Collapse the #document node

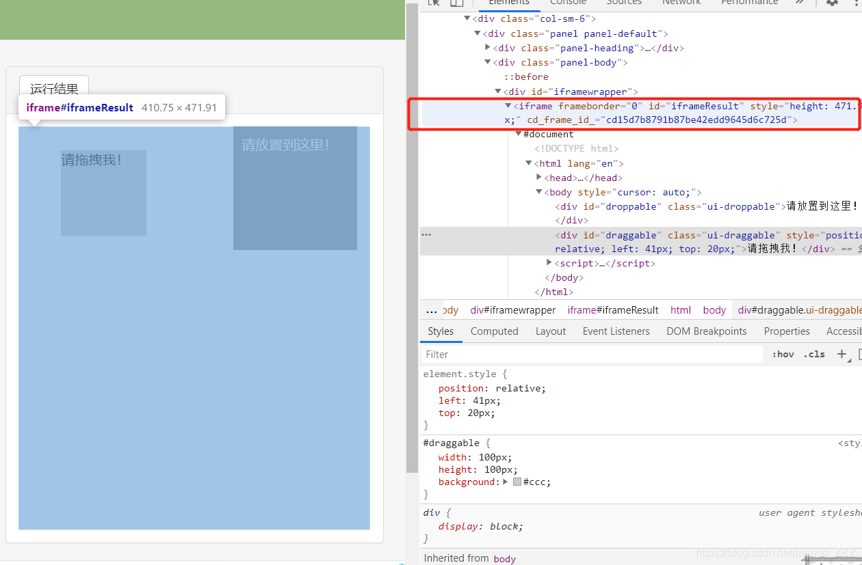[x=519, y=135]
